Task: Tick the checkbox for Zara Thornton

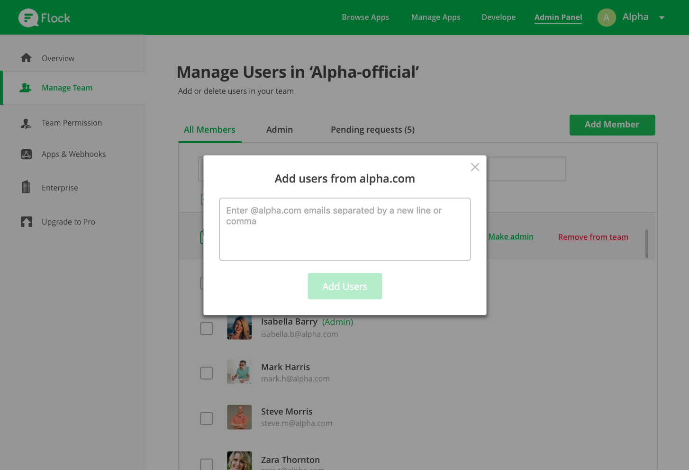Action: [x=207, y=464]
